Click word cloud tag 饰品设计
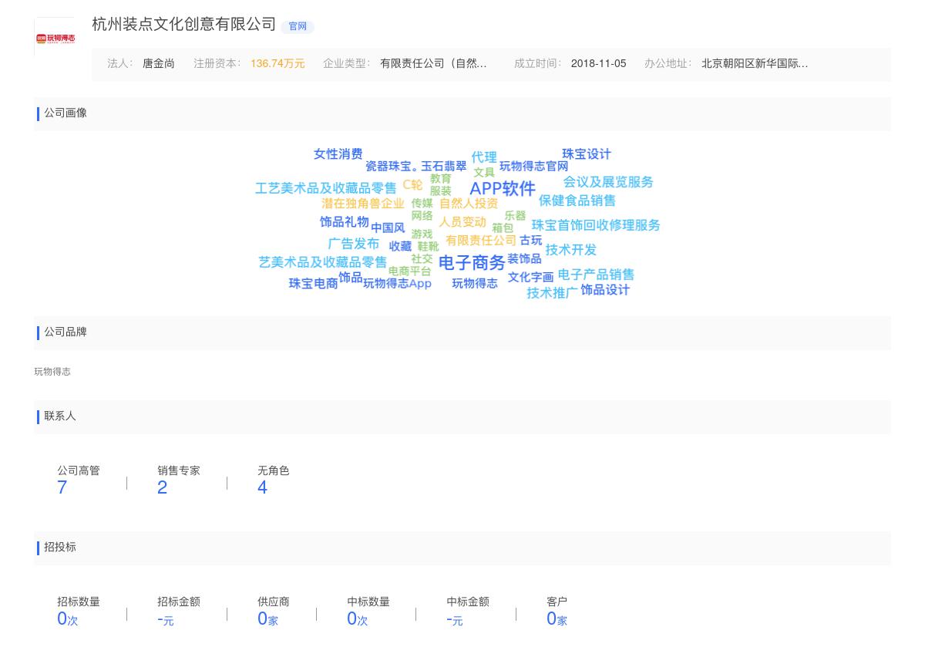The height and width of the screenshot is (664, 925). (605, 290)
